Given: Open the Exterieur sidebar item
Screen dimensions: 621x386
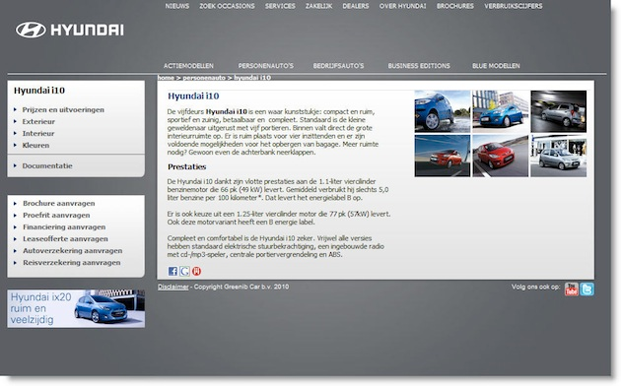Looking at the screenshot, I should click(x=38, y=121).
